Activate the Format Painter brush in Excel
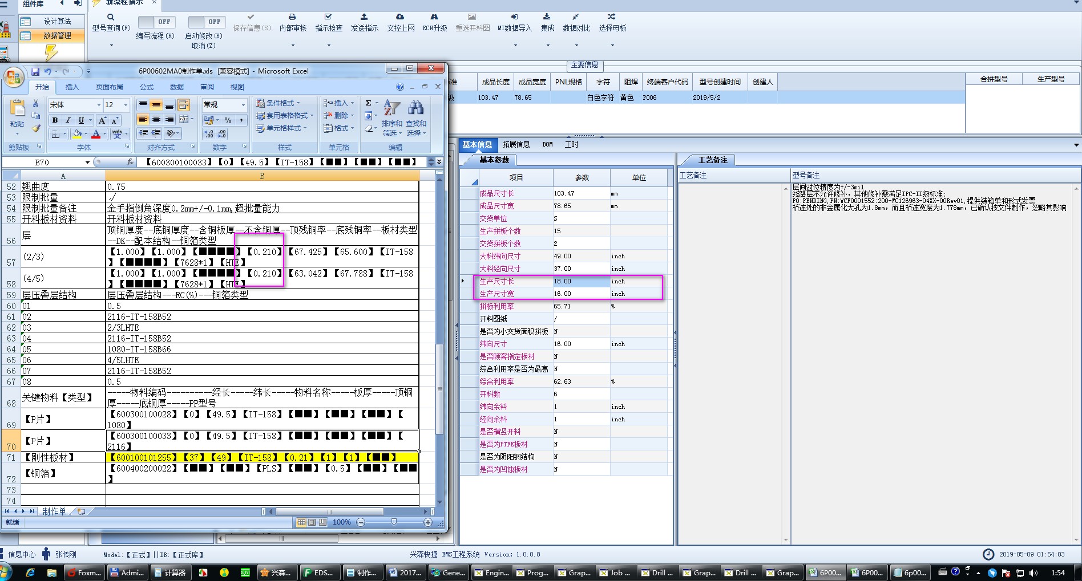The image size is (1082, 581). coord(35,128)
